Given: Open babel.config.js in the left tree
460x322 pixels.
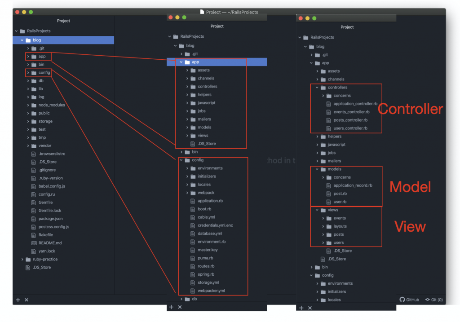Looking at the screenshot, I should pyautogui.click(x=52, y=186).
